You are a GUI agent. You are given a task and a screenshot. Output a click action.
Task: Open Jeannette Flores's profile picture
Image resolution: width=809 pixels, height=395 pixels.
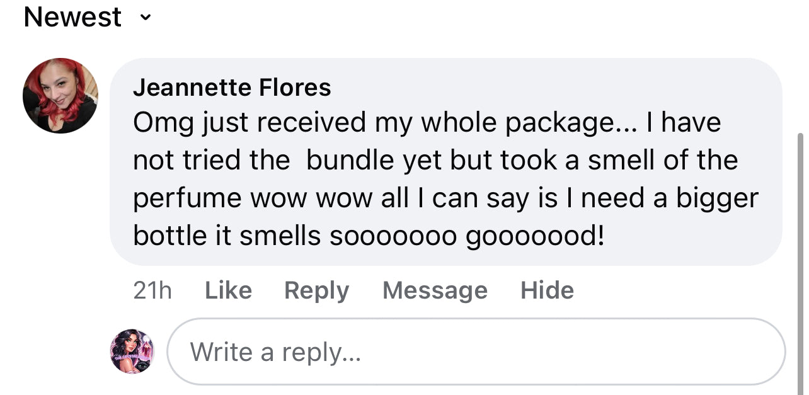click(60, 95)
